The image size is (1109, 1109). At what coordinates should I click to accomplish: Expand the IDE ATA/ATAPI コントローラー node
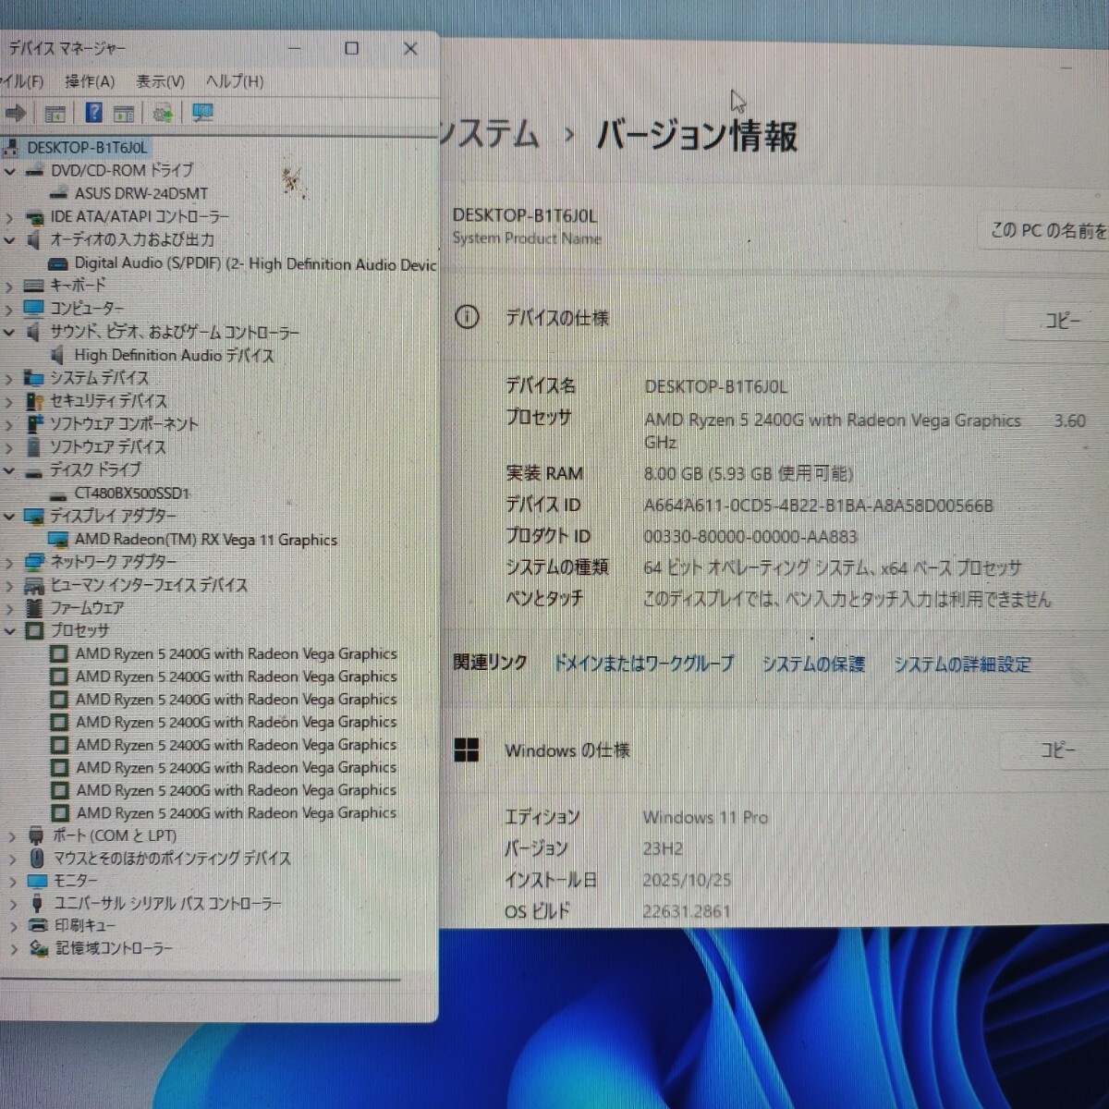9,217
